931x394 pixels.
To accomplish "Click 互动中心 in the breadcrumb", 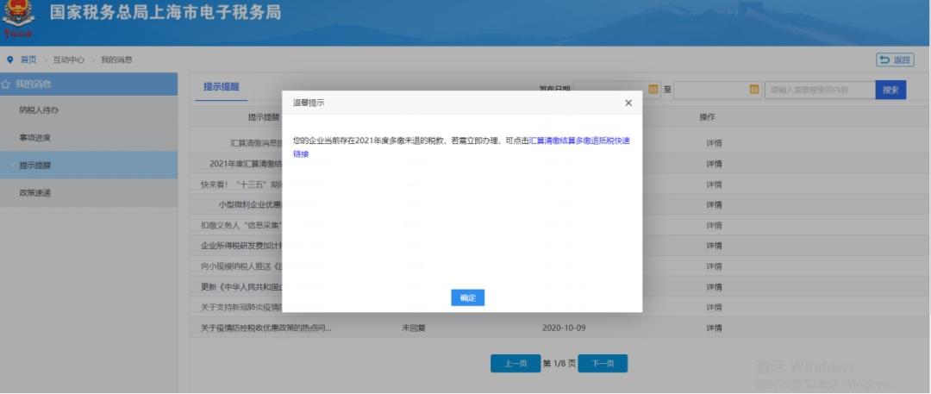I will (69, 59).
